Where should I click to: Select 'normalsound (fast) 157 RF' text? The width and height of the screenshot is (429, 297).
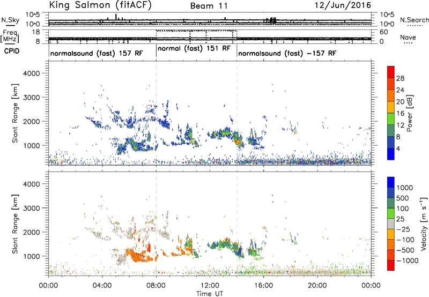97,53
